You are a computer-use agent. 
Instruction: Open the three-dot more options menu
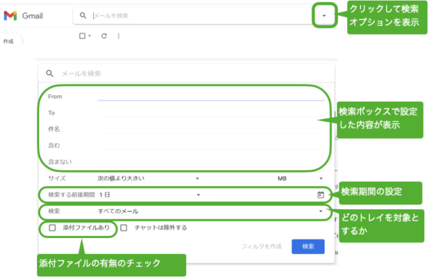point(119,36)
